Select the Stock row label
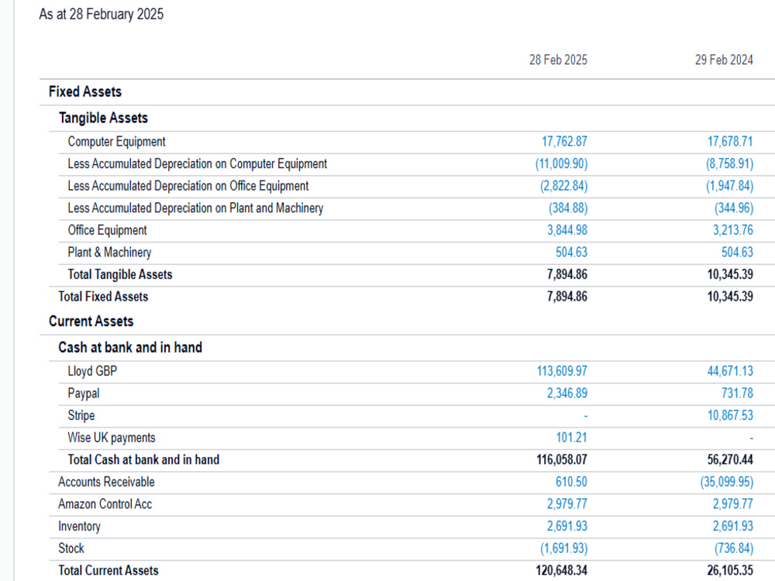 pos(71,548)
